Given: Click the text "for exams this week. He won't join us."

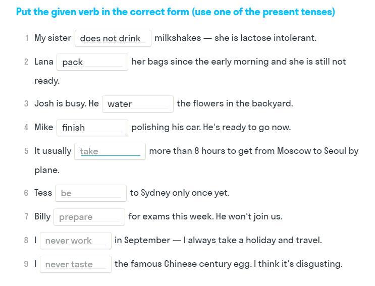Looking at the screenshot, I should (x=205, y=216).
